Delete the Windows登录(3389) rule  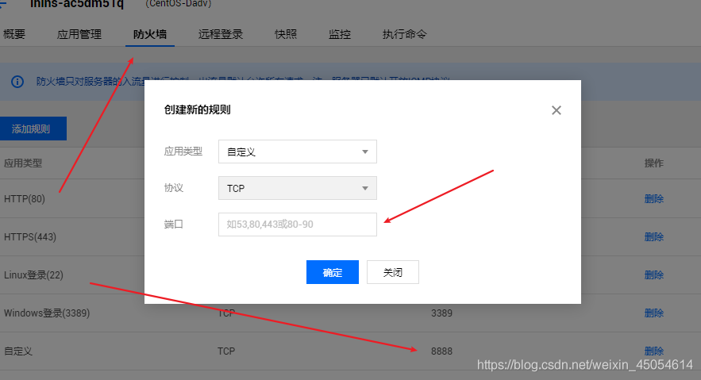[653, 313]
